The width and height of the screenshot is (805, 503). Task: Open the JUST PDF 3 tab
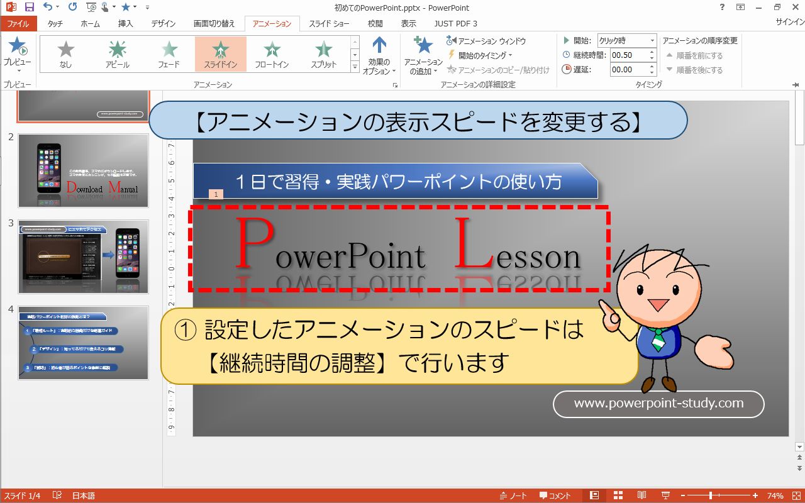click(x=456, y=24)
